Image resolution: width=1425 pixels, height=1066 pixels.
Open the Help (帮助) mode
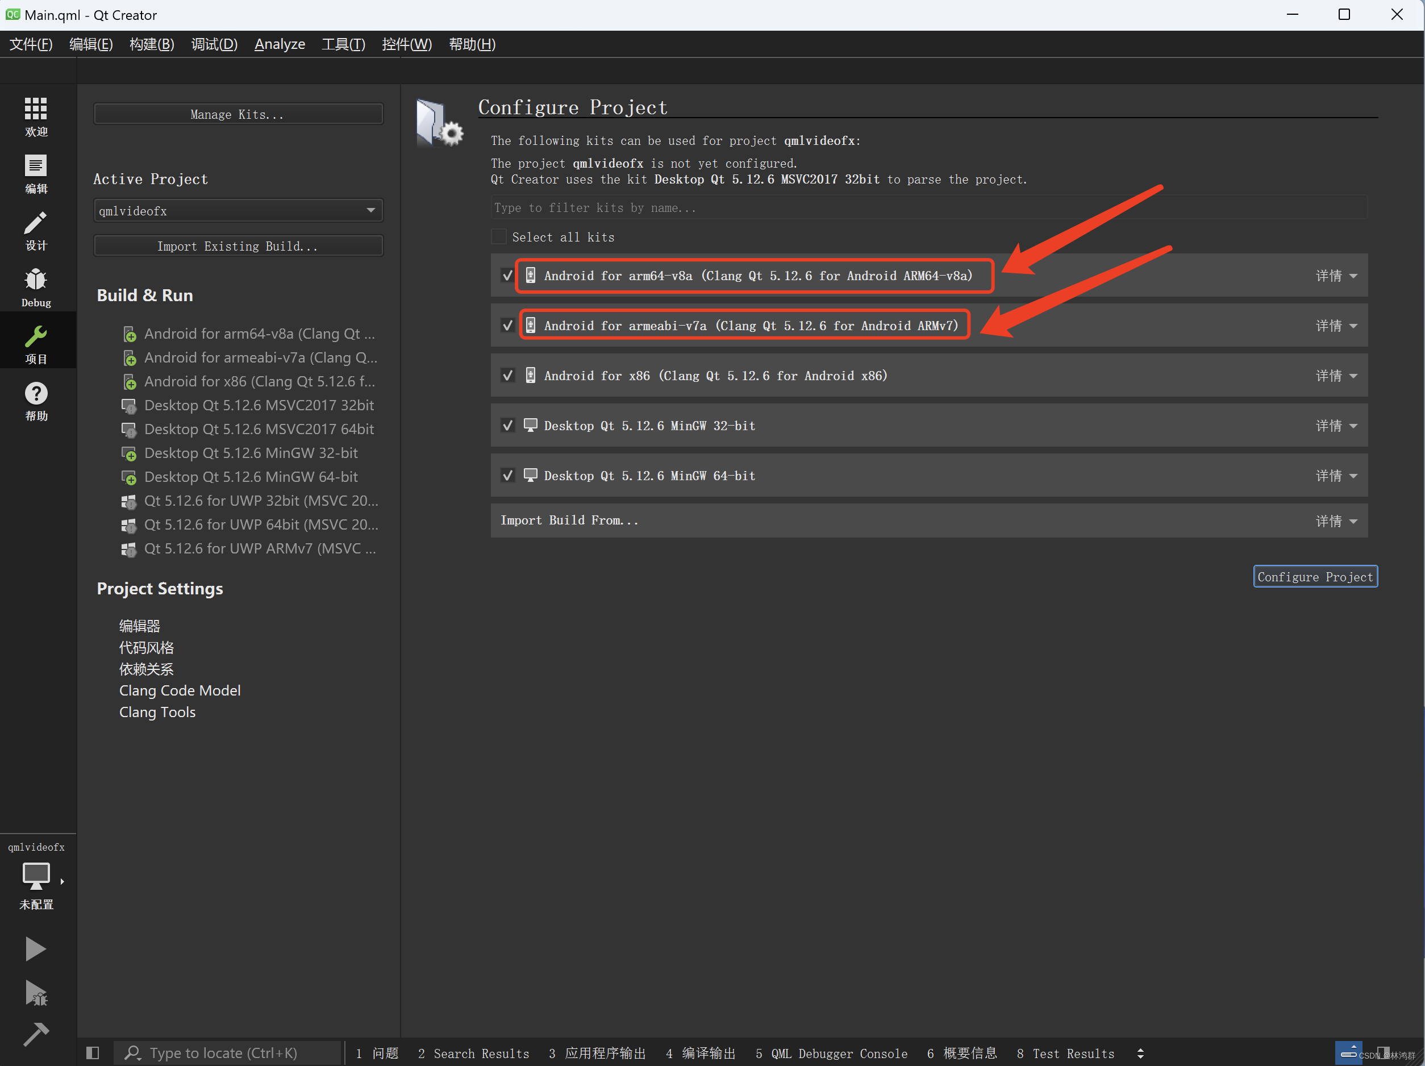click(x=36, y=401)
